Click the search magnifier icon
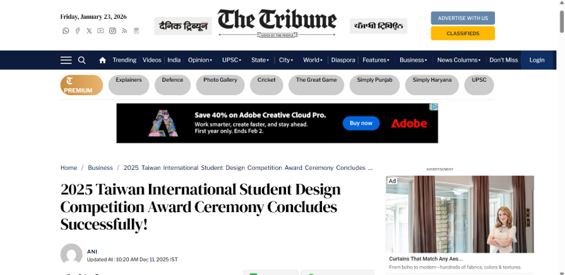The width and height of the screenshot is (565, 275). [x=82, y=60]
